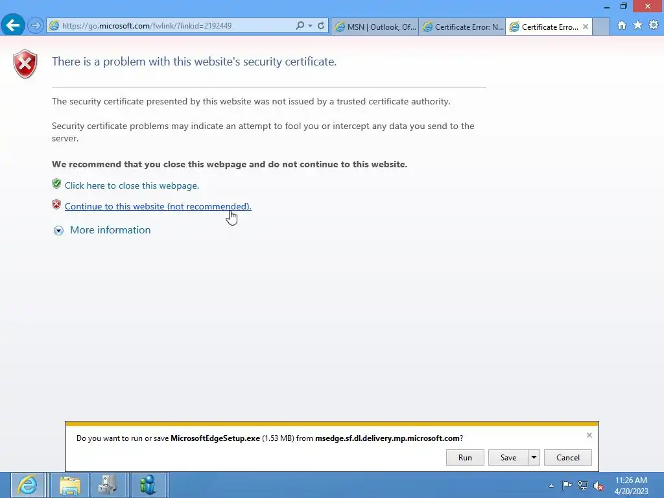Click the search magnifier in address bar
664x498 pixels.
[300, 25]
